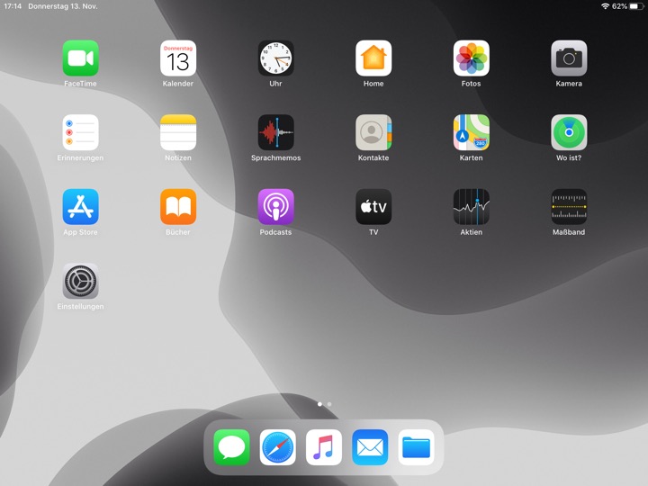Viewport: 648px width, 486px height.
Task: Open the Apple TV app
Action: coord(373,207)
